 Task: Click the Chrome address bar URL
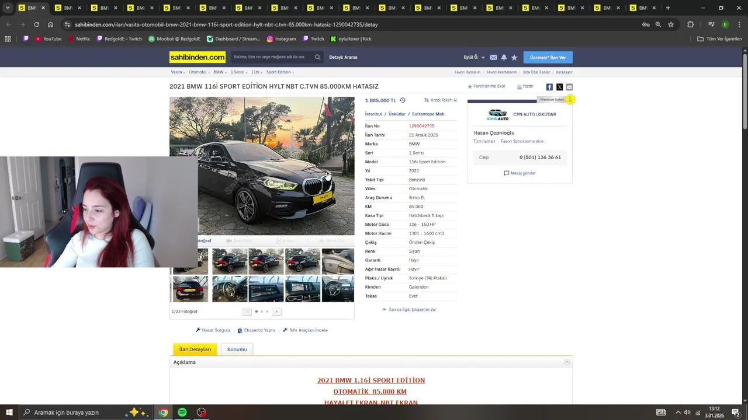click(x=226, y=24)
